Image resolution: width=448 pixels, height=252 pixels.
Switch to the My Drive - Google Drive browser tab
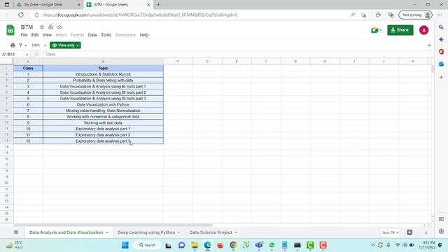pyautogui.click(x=43, y=5)
